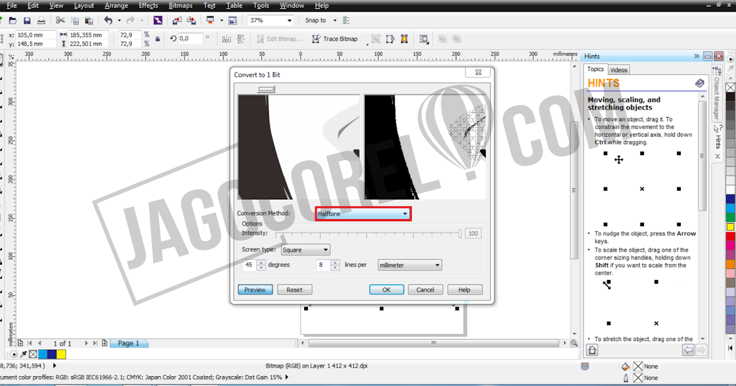Click the Application launcher icon
This screenshot has height=386, width=736.
coord(210,20)
